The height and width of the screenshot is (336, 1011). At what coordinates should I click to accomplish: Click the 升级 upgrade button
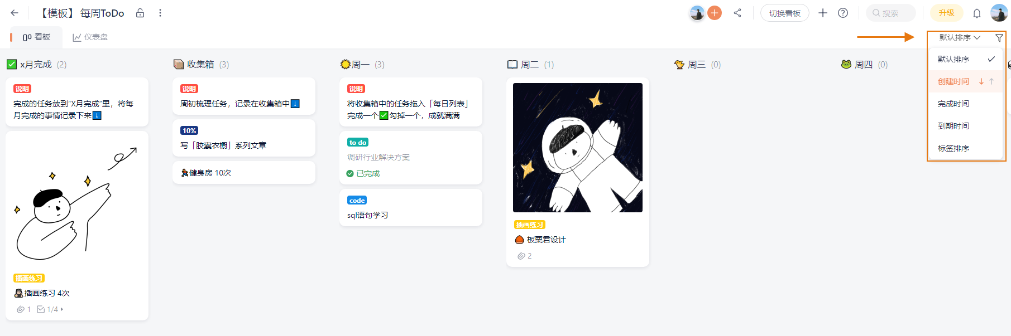946,13
